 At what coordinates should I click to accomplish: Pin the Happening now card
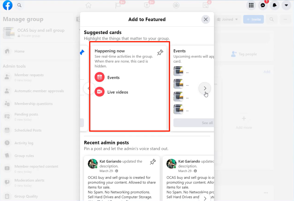[160, 53]
